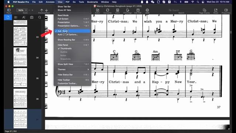236x133 pixels.
Task: Open PDF menu
Action: coord(67,2)
